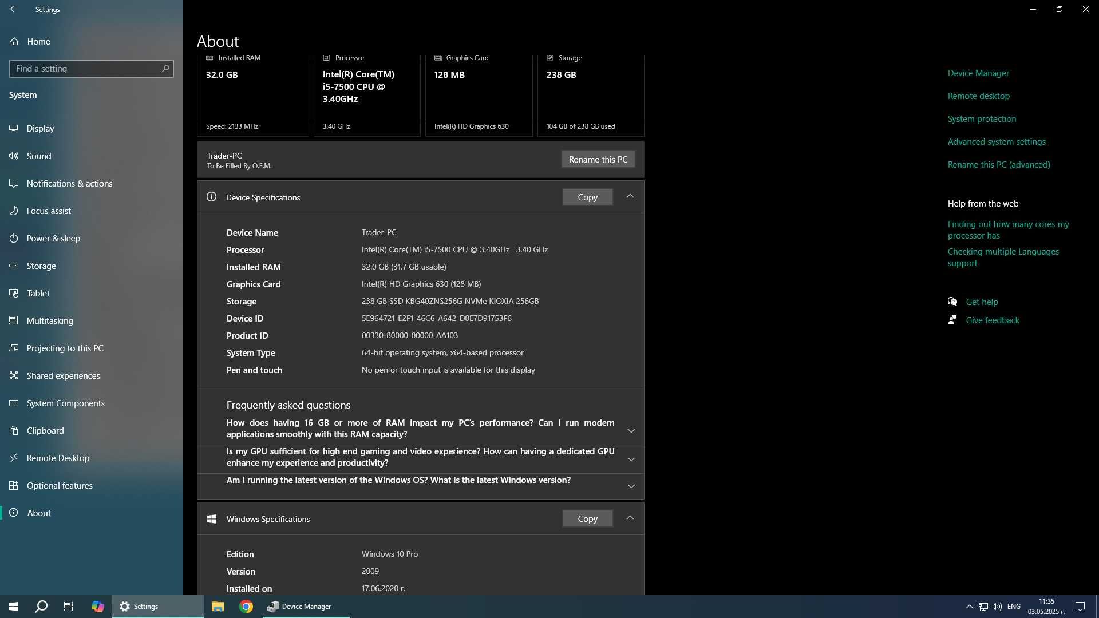Click the Rename this PC button

[x=598, y=159]
